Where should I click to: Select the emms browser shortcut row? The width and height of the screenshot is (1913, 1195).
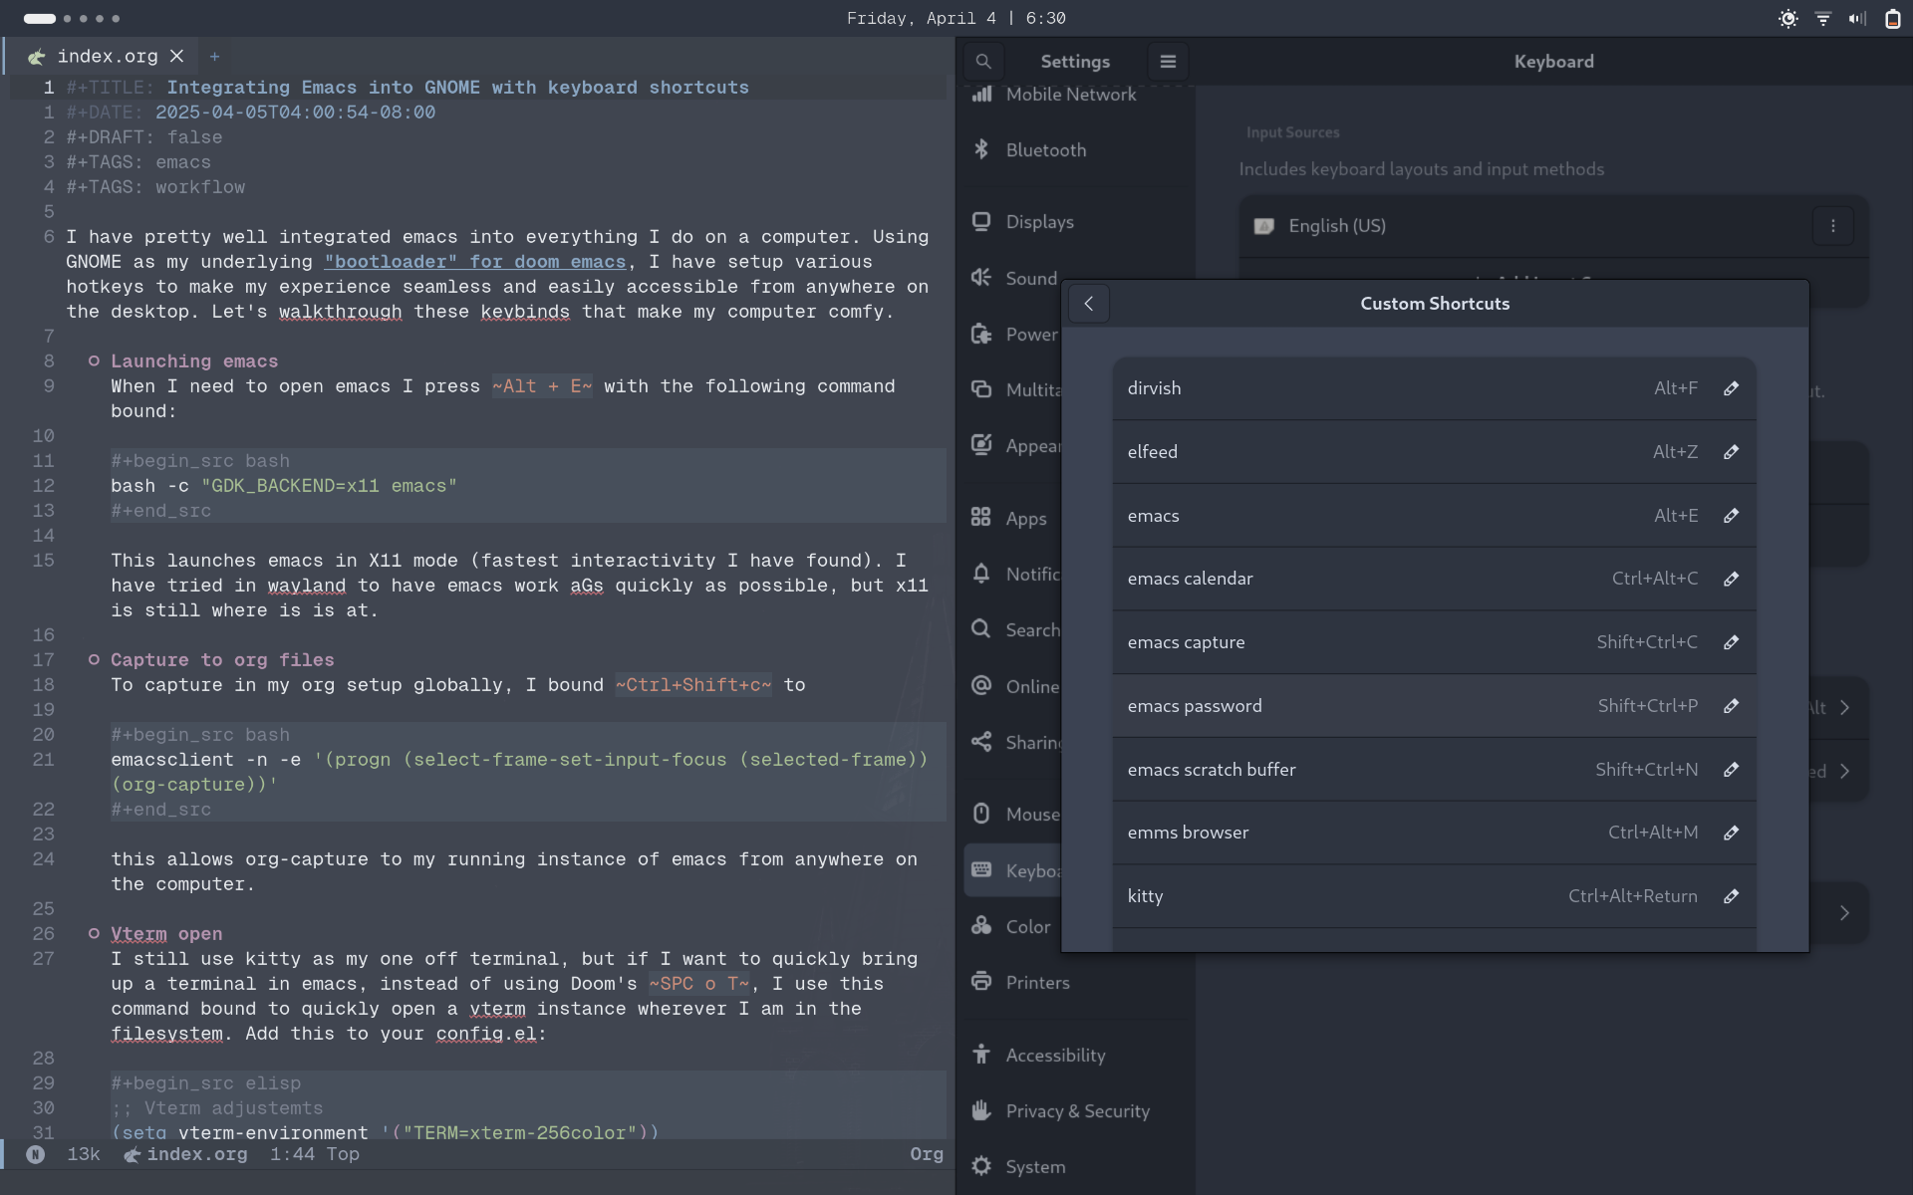(1434, 833)
